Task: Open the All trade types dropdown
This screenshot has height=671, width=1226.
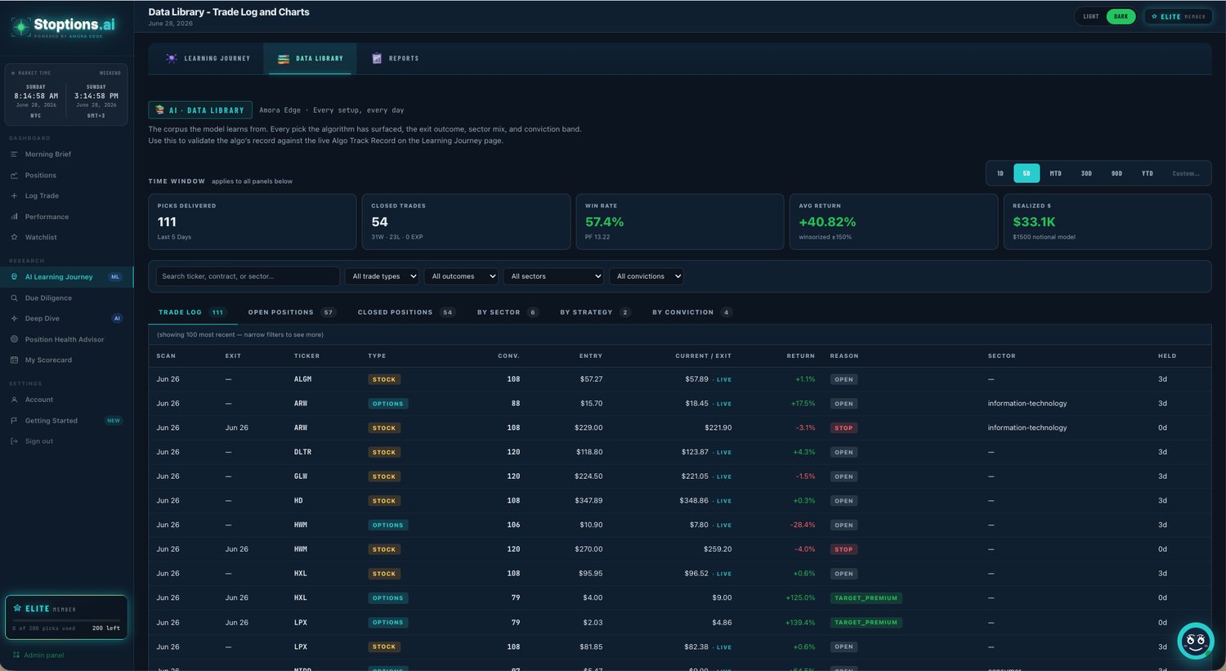Action: coord(382,276)
